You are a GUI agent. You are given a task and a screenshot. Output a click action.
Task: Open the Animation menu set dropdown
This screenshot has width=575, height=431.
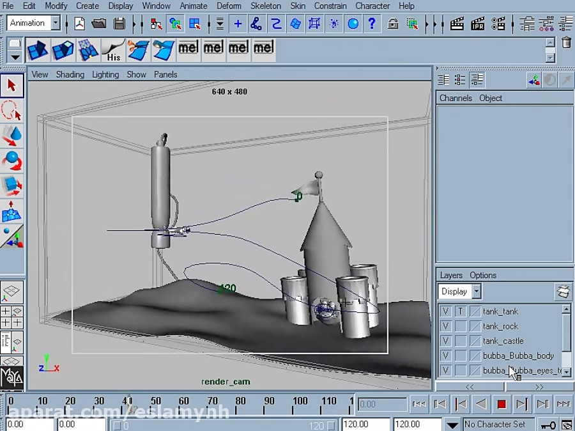(x=54, y=22)
